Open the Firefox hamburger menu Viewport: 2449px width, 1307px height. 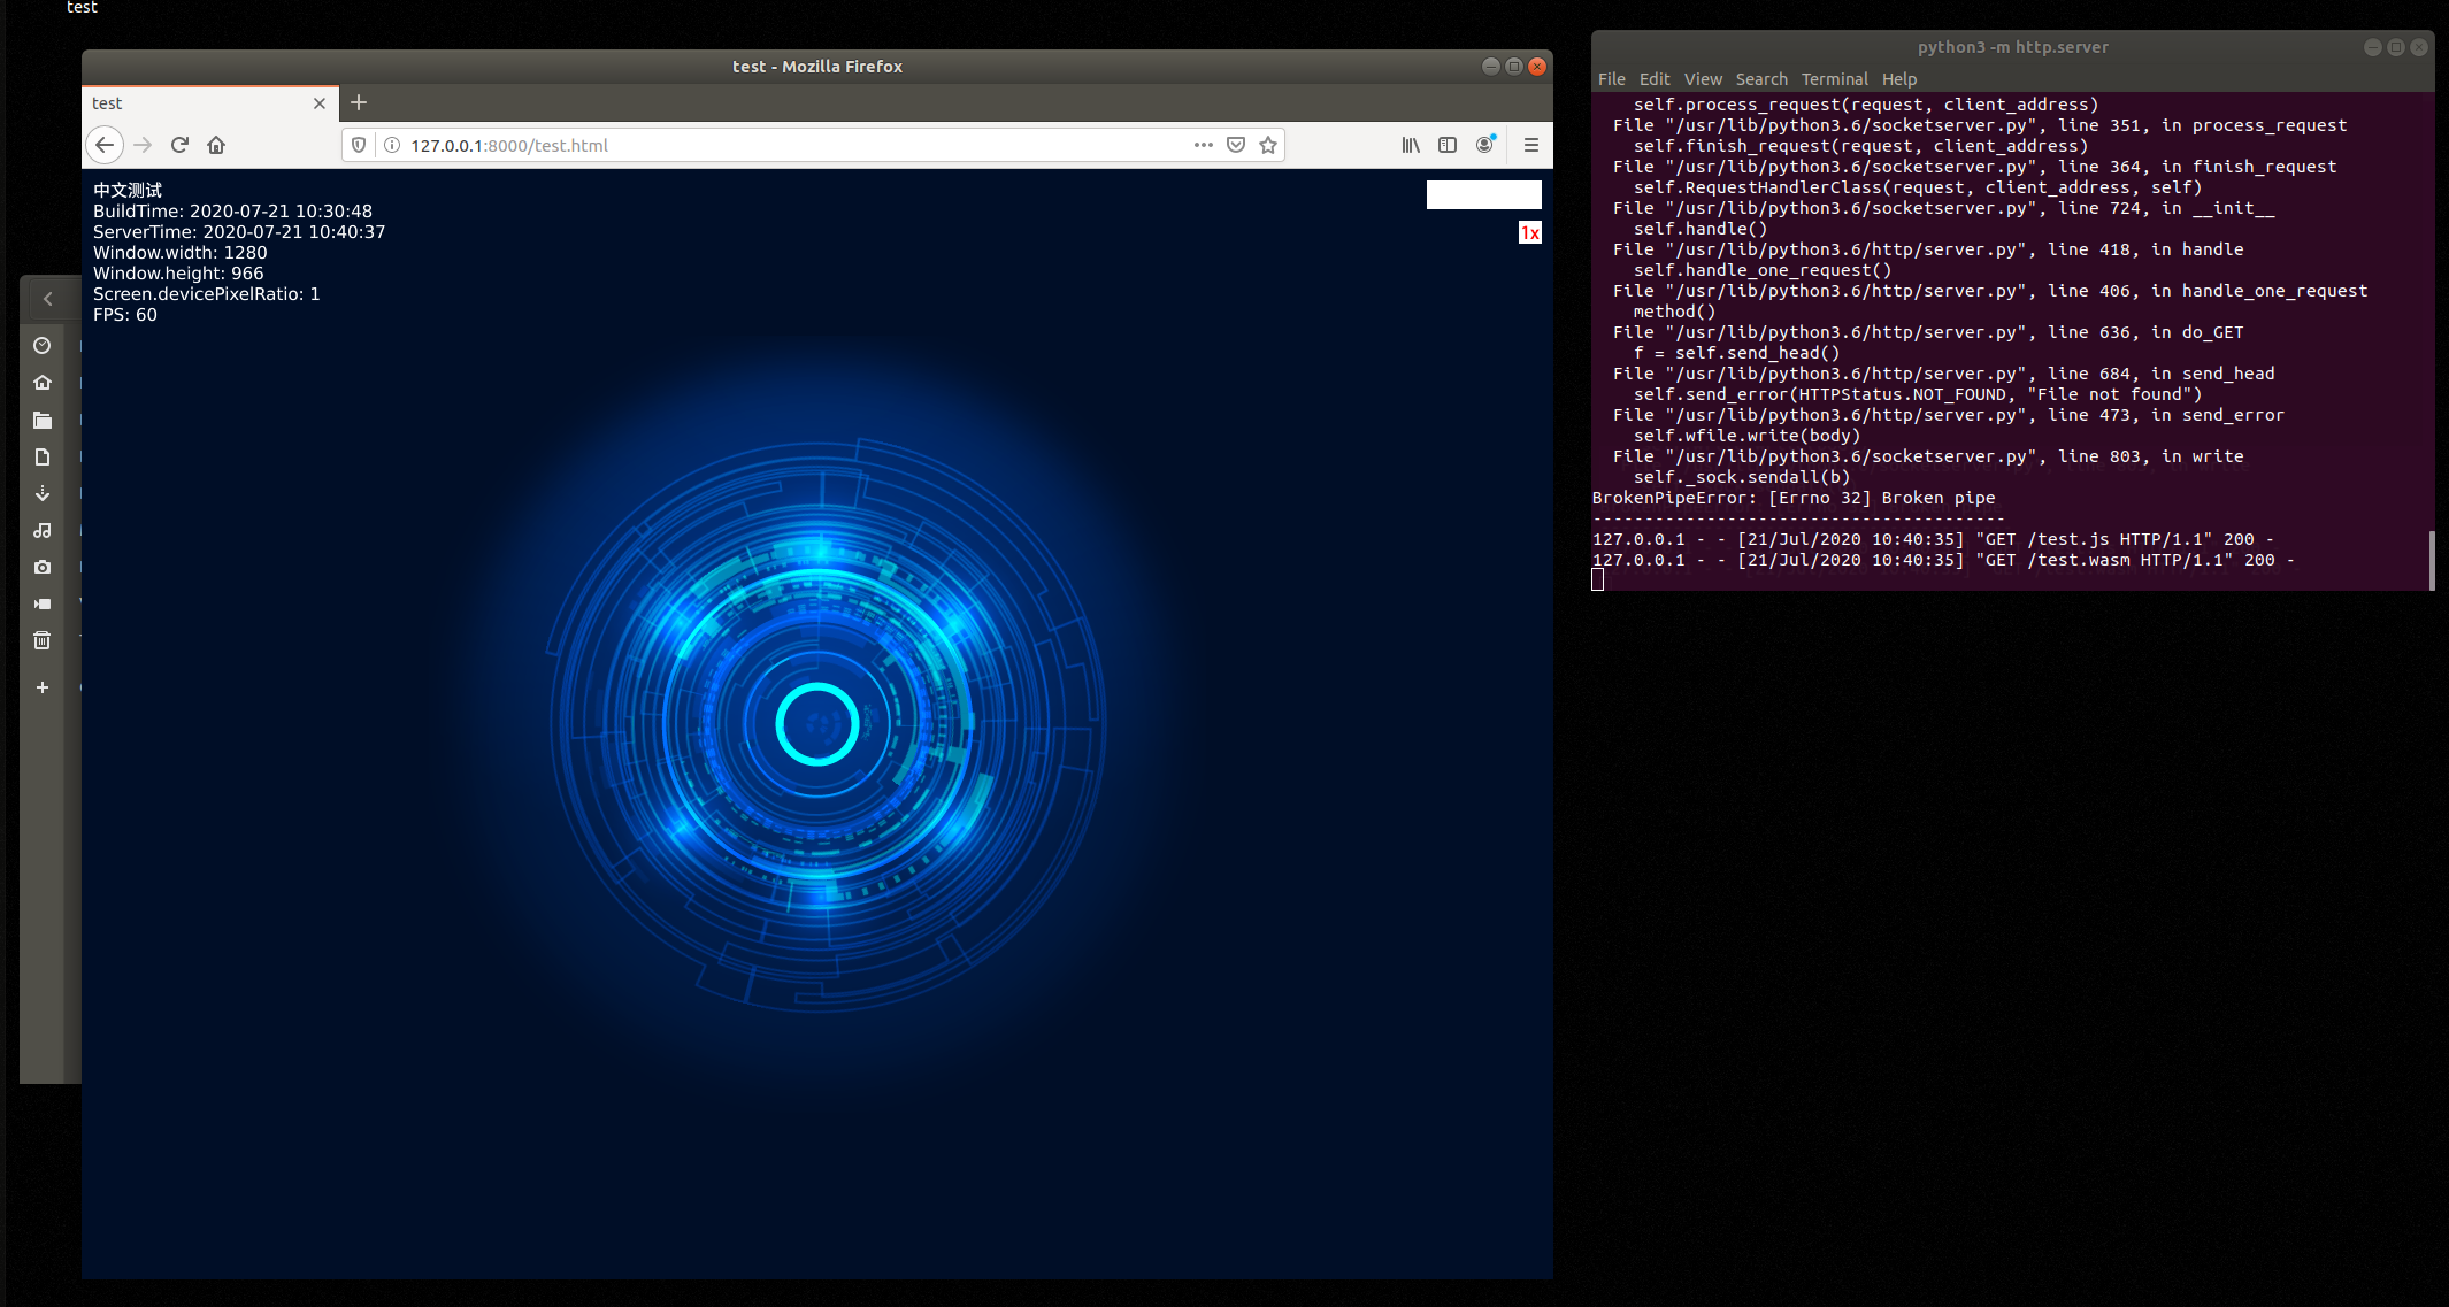tap(1530, 145)
